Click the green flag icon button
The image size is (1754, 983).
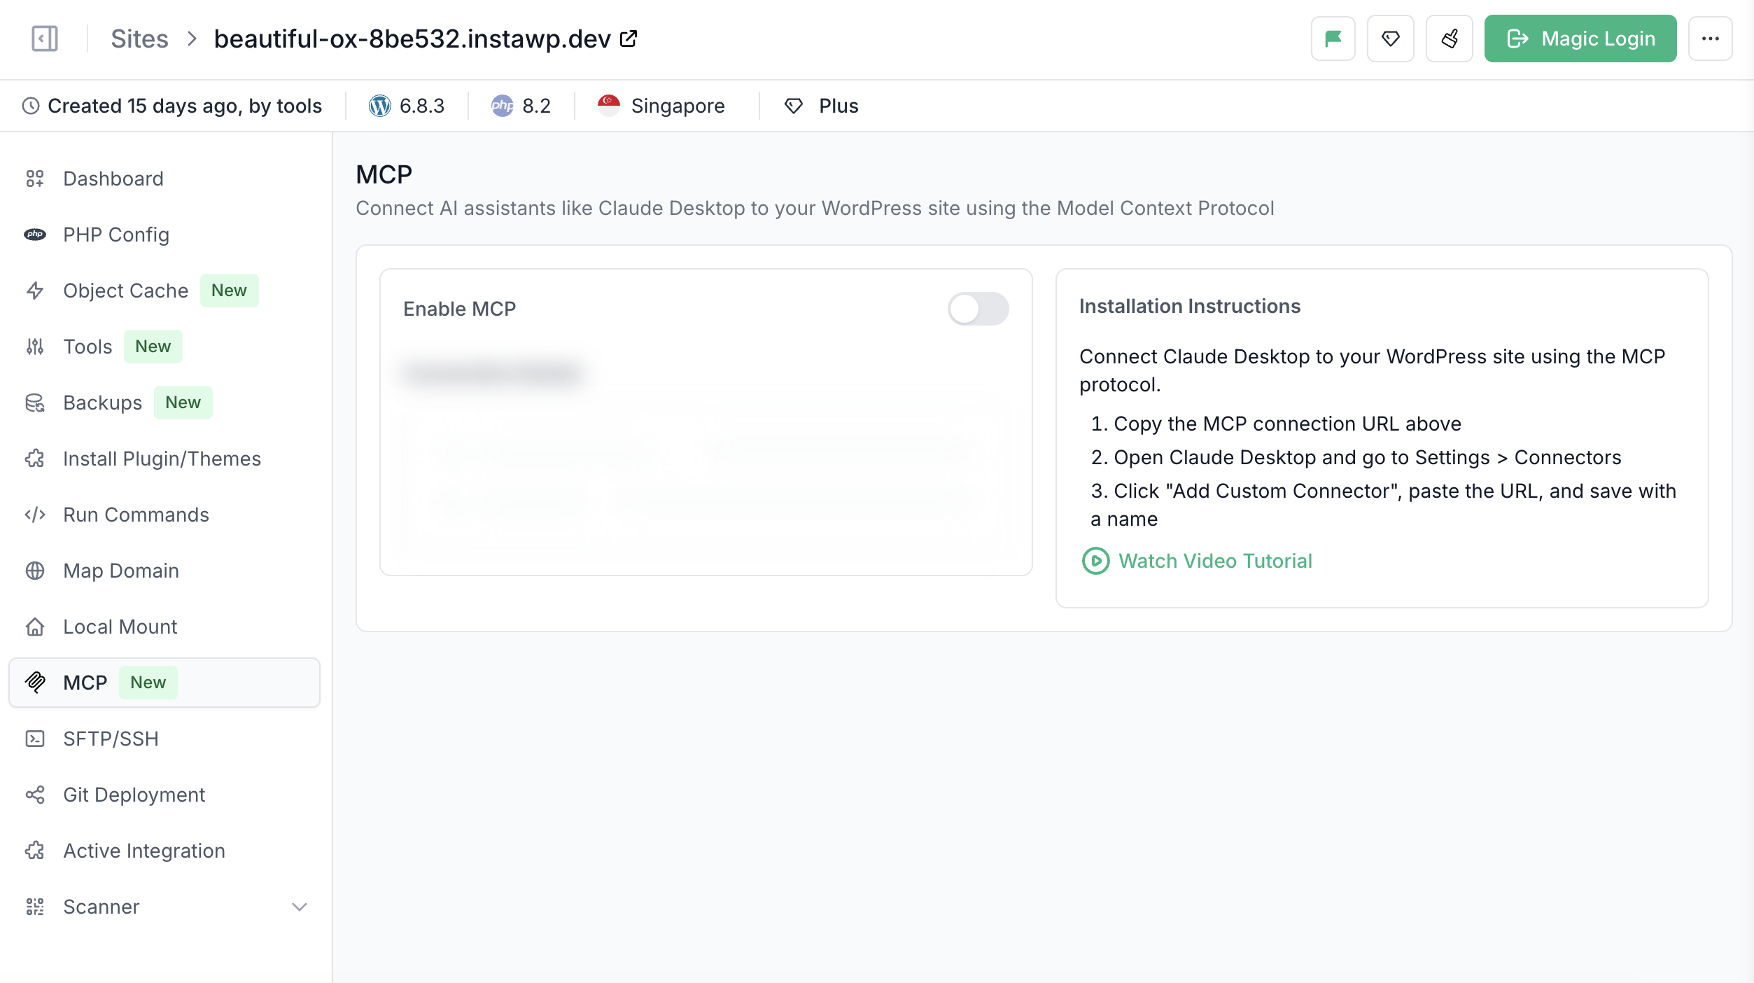[1333, 39]
